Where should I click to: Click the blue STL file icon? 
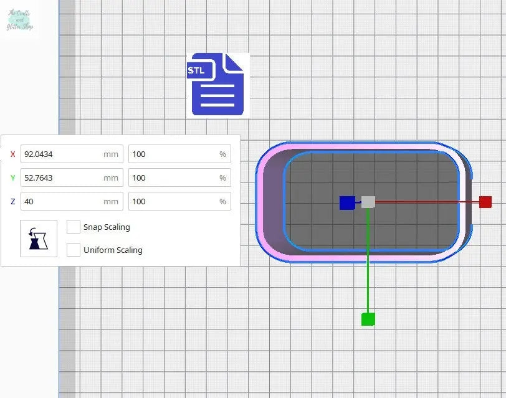click(x=217, y=85)
